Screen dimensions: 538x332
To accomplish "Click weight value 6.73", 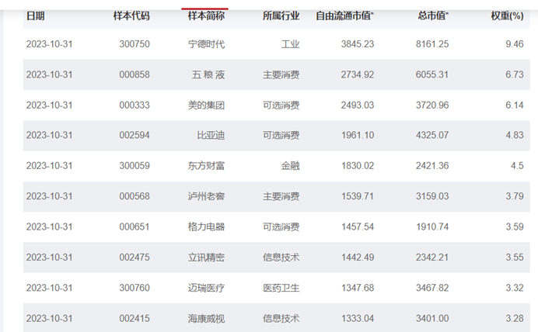I will click(515, 74).
